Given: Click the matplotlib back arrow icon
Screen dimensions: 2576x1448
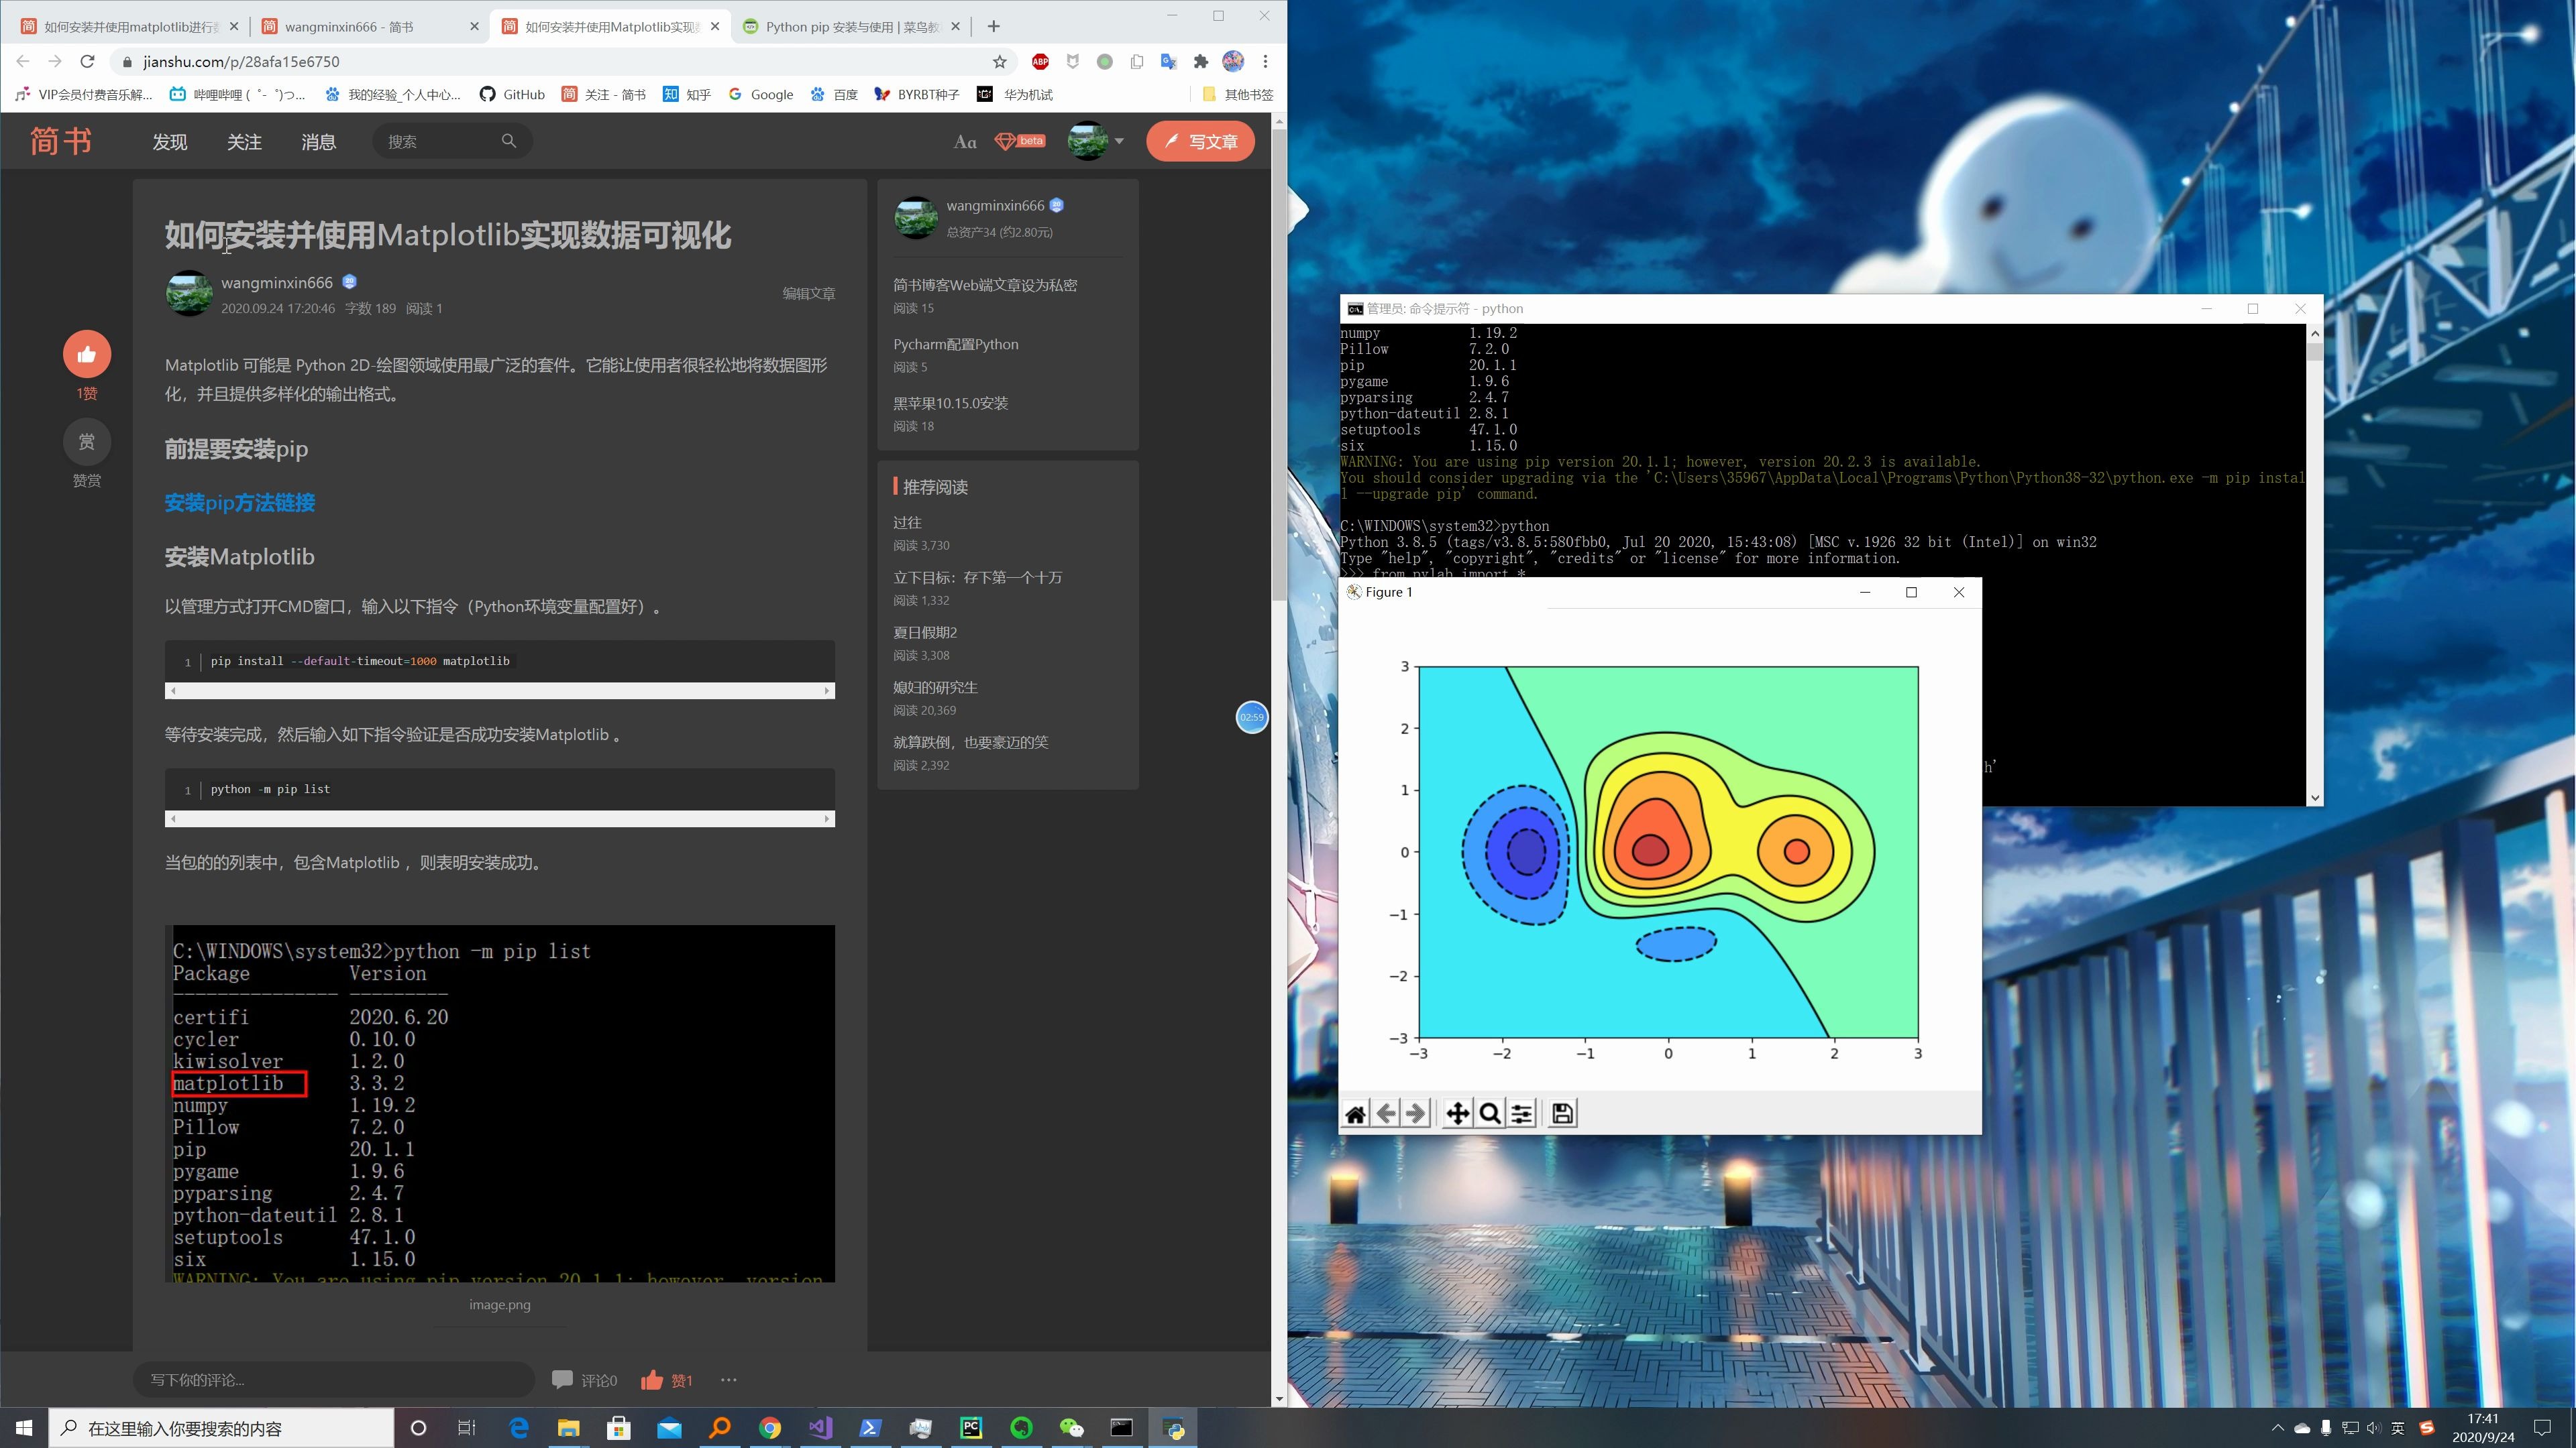Looking at the screenshot, I should (x=1385, y=1113).
